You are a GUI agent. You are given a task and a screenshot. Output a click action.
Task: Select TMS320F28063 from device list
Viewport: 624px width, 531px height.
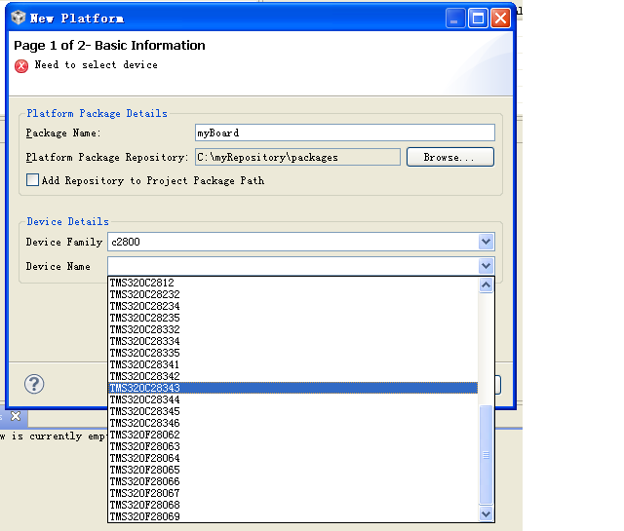292,446
